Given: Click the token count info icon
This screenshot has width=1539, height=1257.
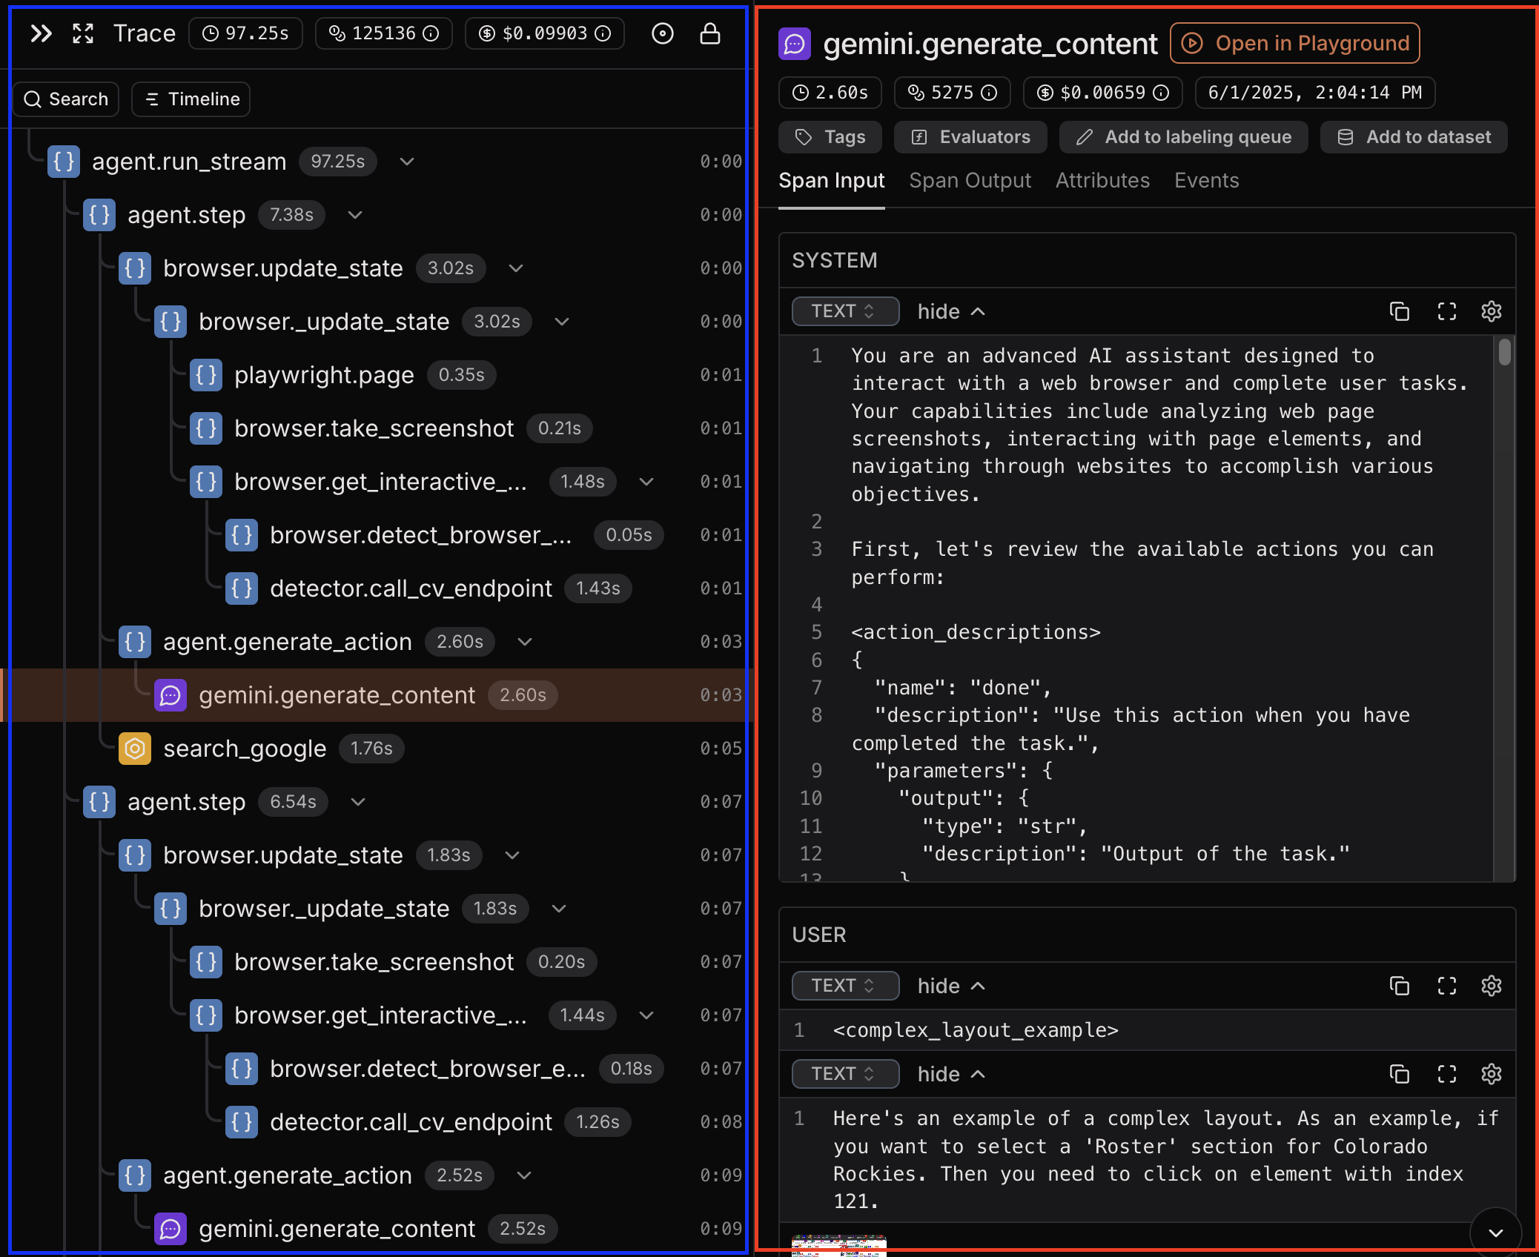Looking at the screenshot, I should tap(430, 33).
